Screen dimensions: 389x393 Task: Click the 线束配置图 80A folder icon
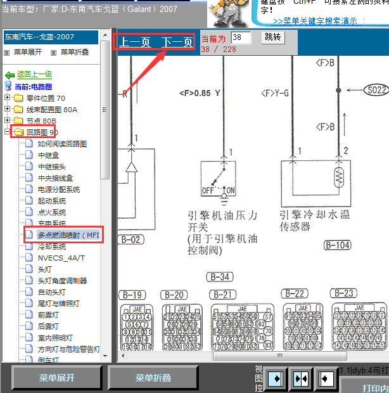coord(18,109)
